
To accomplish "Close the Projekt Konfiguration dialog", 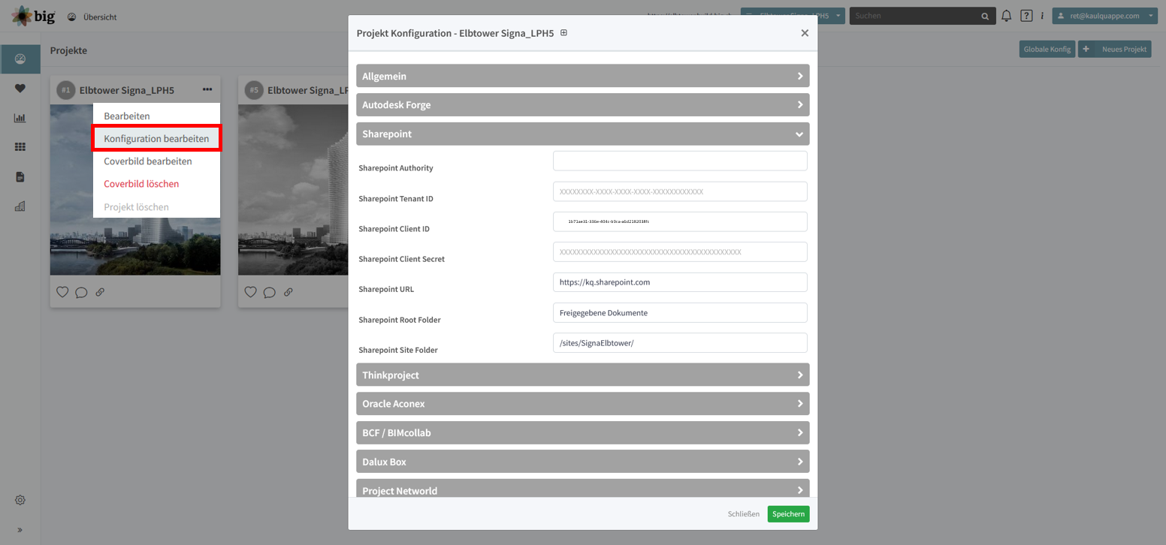I will click(805, 33).
